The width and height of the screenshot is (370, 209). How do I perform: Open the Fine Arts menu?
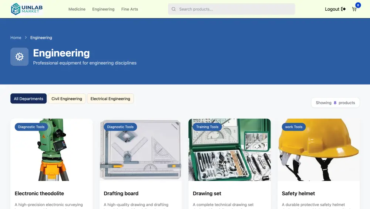point(129,9)
